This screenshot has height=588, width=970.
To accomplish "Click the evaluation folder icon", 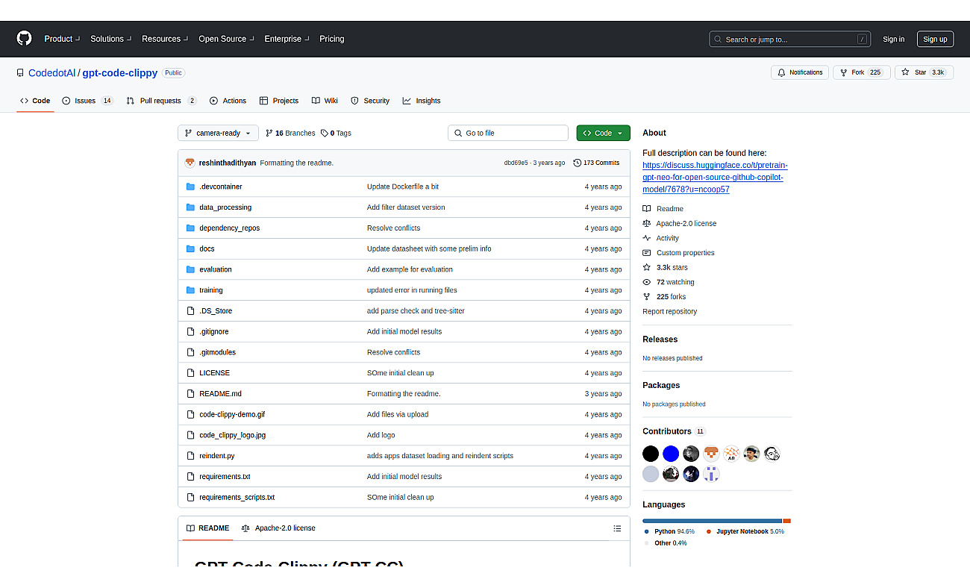I will (191, 269).
